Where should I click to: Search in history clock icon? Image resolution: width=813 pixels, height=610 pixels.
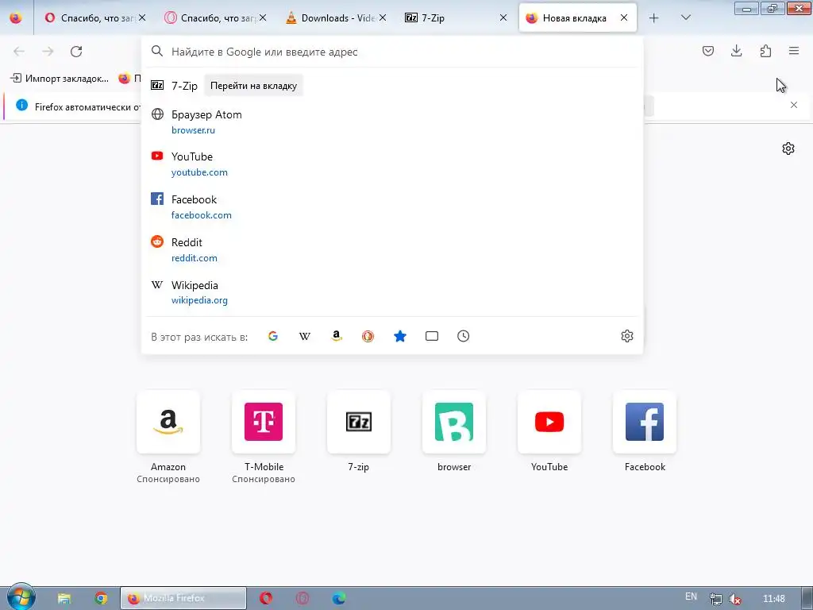click(463, 336)
